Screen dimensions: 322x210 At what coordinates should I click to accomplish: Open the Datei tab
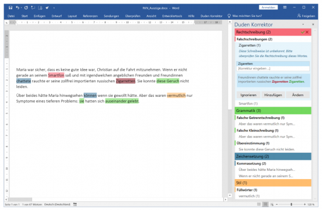pos(11,16)
